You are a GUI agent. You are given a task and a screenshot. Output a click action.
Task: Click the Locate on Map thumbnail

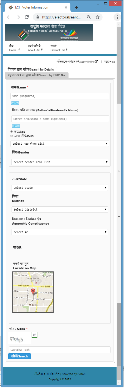point(33,292)
